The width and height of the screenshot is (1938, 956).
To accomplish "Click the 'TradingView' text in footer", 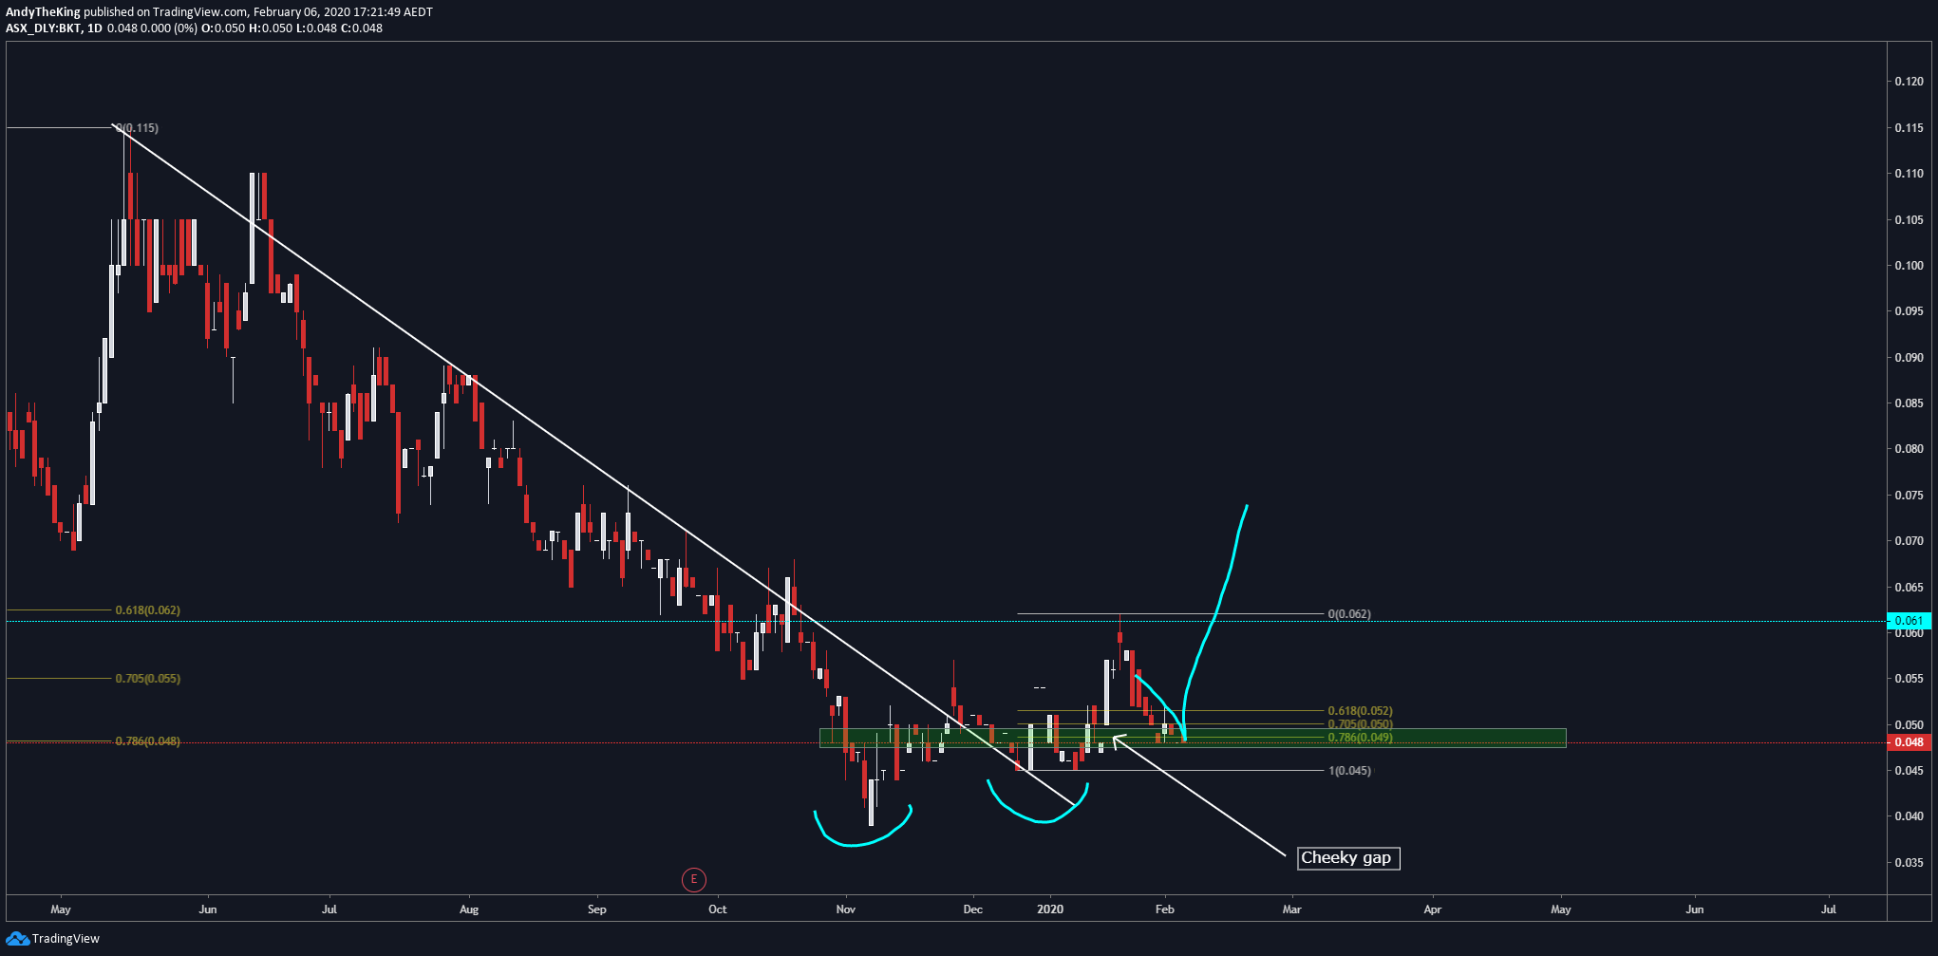I will pyautogui.click(x=66, y=939).
